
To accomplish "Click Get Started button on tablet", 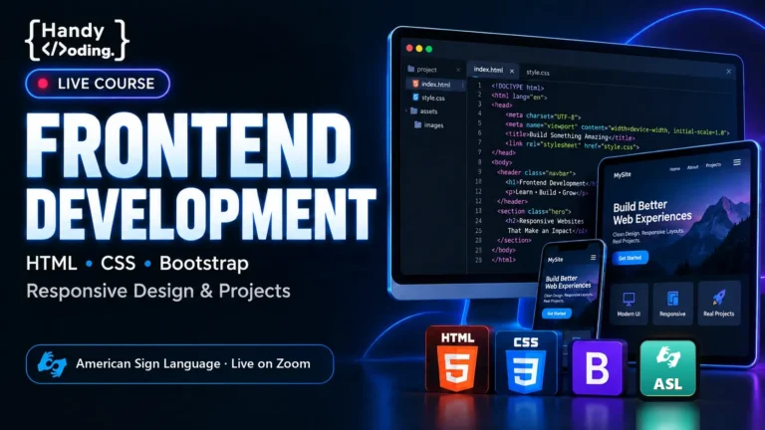I will tap(630, 258).
